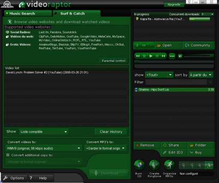This screenshot has width=219, height=183.
Task: Click the globe icon beside Browse video websites
Action: point(10,22)
